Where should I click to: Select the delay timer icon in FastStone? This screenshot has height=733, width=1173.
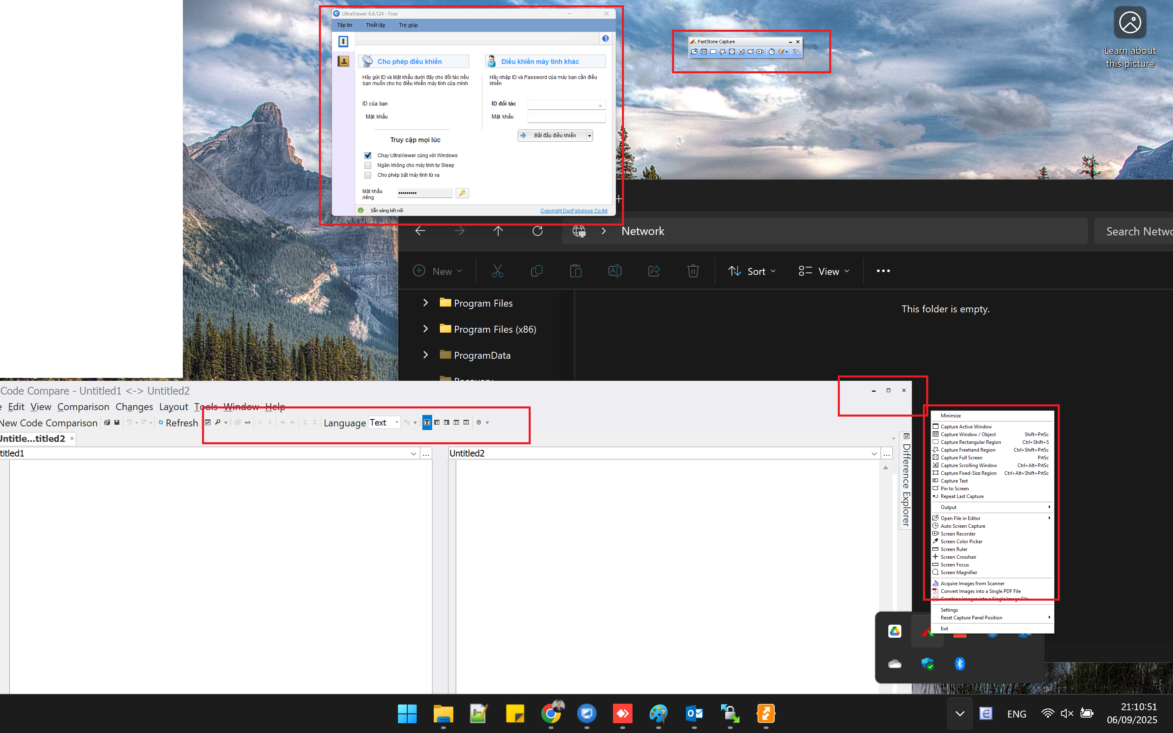coord(772,52)
